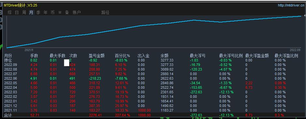Image resolution: width=306 pixels, height=119 pixels.
Task: Click the 2021.11 deposit value 1000.00
Action: click(x=144, y=110)
